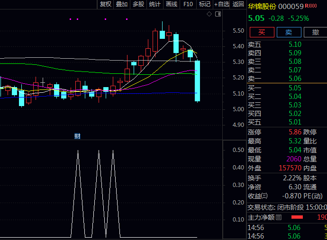The image size is (327, 240).
Task: Click the 标记 mark button
Action: pyautogui.click(x=205, y=4)
